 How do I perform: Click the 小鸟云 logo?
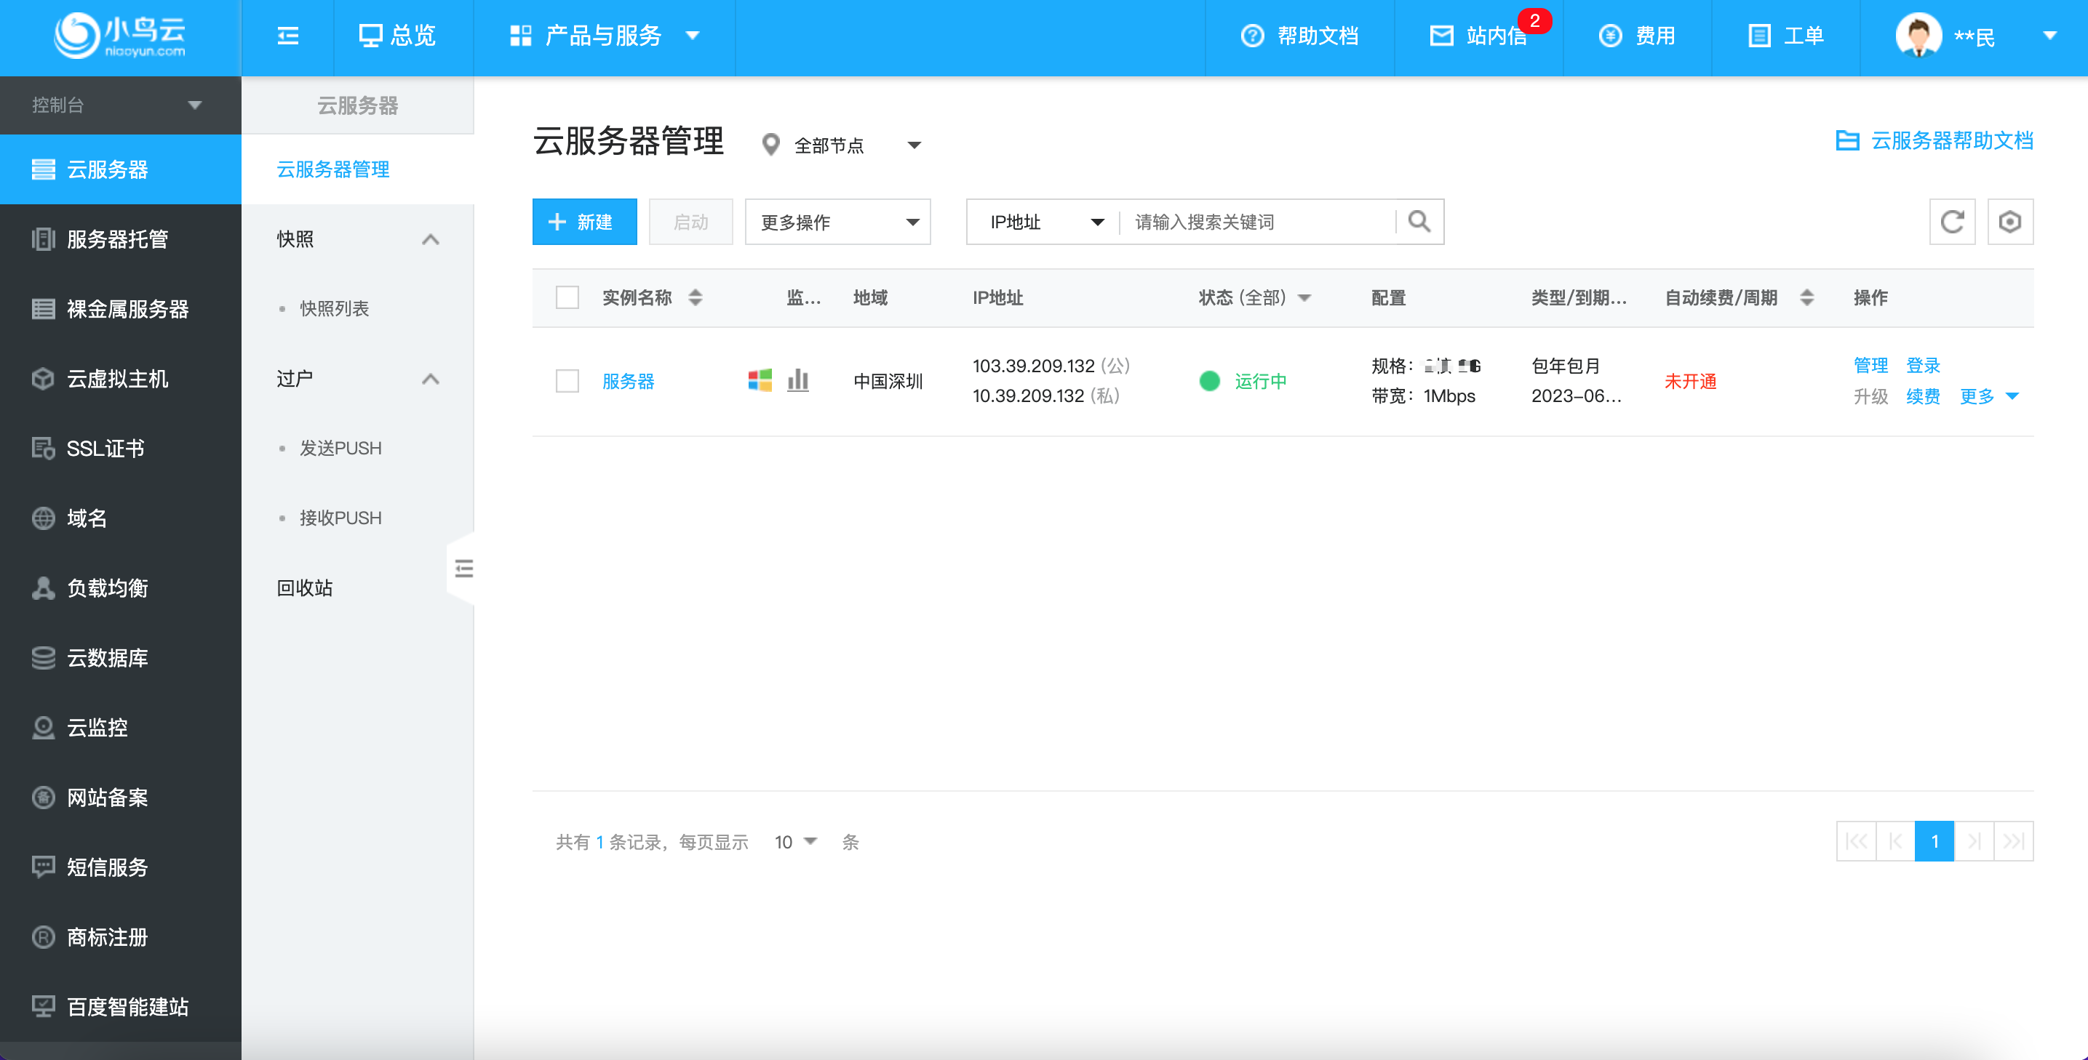(x=120, y=36)
